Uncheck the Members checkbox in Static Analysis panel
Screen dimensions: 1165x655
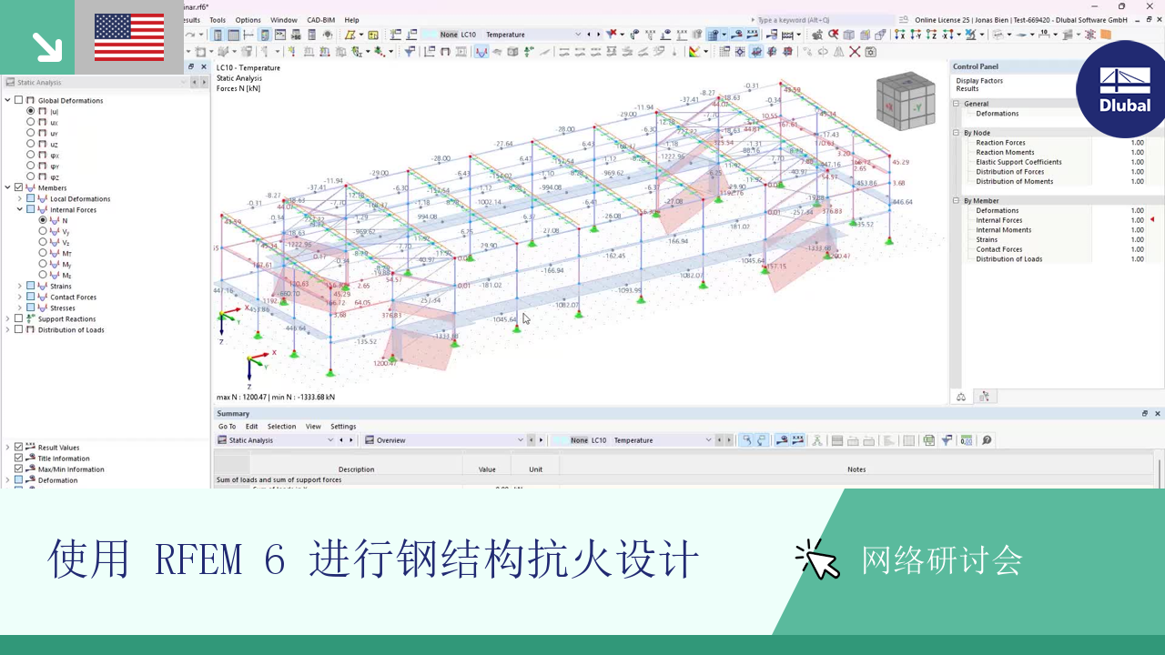click(18, 187)
